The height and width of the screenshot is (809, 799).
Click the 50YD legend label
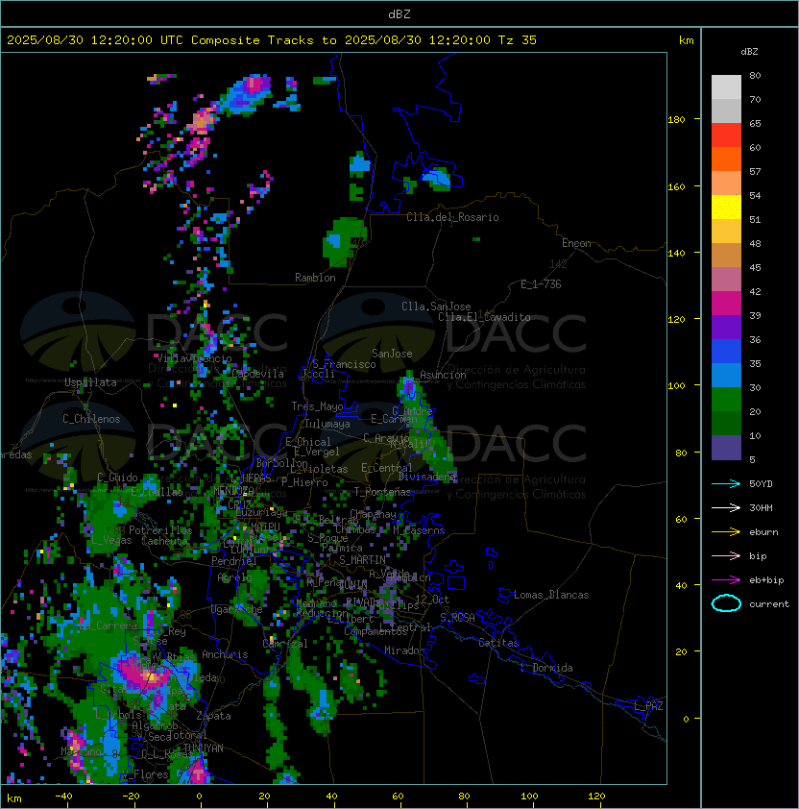click(761, 483)
